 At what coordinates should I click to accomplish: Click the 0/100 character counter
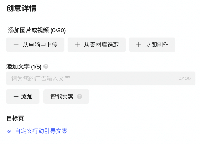tap(185, 78)
